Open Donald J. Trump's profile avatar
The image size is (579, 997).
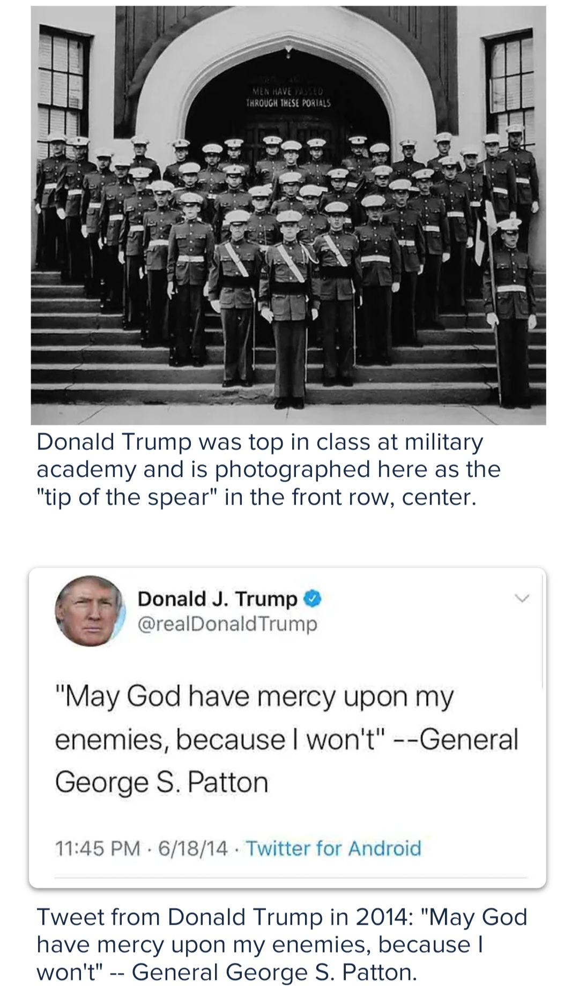[x=90, y=611]
